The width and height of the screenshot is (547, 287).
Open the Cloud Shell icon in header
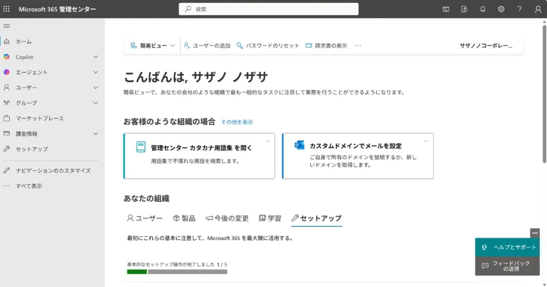coord(446,9)
